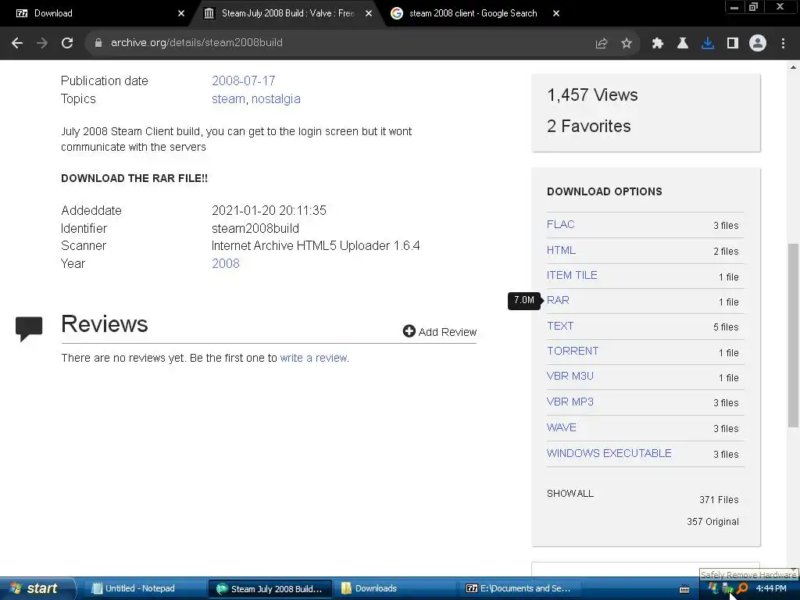Switch to the Steam July 2008 Build tab
Screen dimensions: 800x600
pyautogui.click(x=287, y=13)
